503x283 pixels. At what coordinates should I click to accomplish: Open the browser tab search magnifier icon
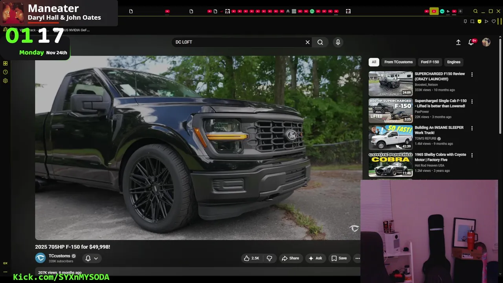(475, 11)
